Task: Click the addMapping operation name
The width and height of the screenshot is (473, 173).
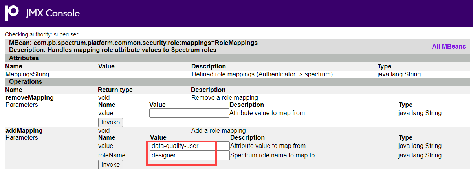Action: point(24,130)
